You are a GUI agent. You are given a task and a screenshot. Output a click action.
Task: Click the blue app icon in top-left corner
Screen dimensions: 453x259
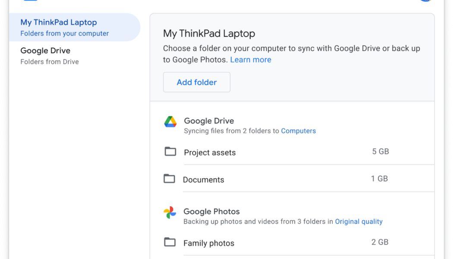[30, 0]
